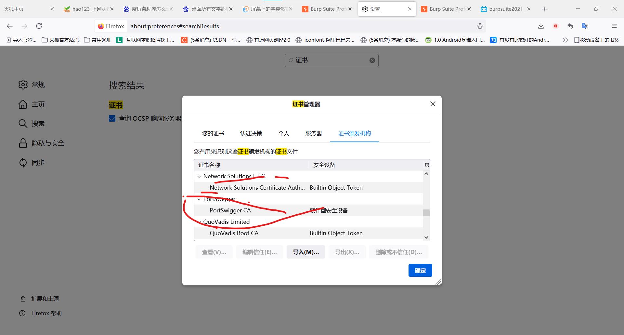Open 扩展和主题 link
624x335 pixels.
point(39,299)
